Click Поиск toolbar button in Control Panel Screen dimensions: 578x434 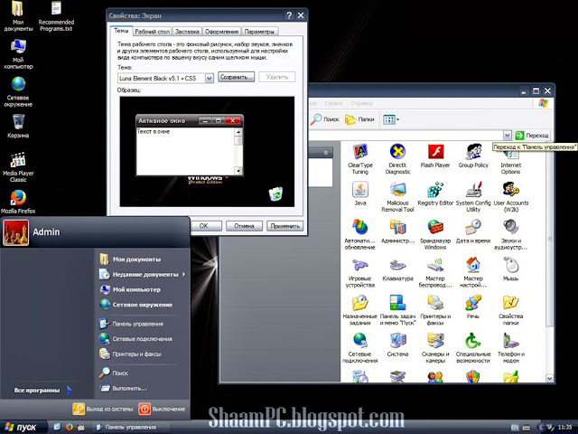325,119
